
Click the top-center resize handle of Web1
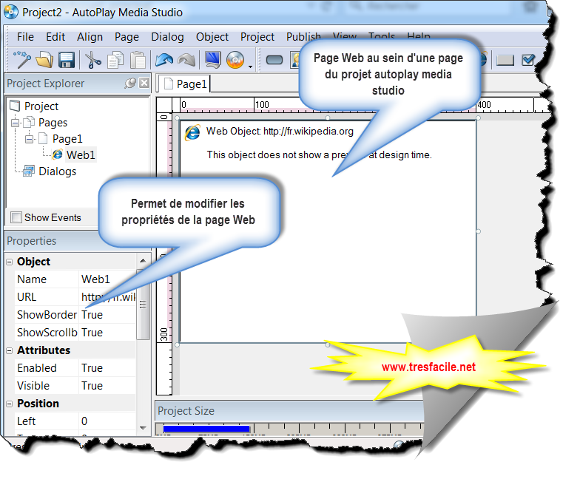(328, 118)
